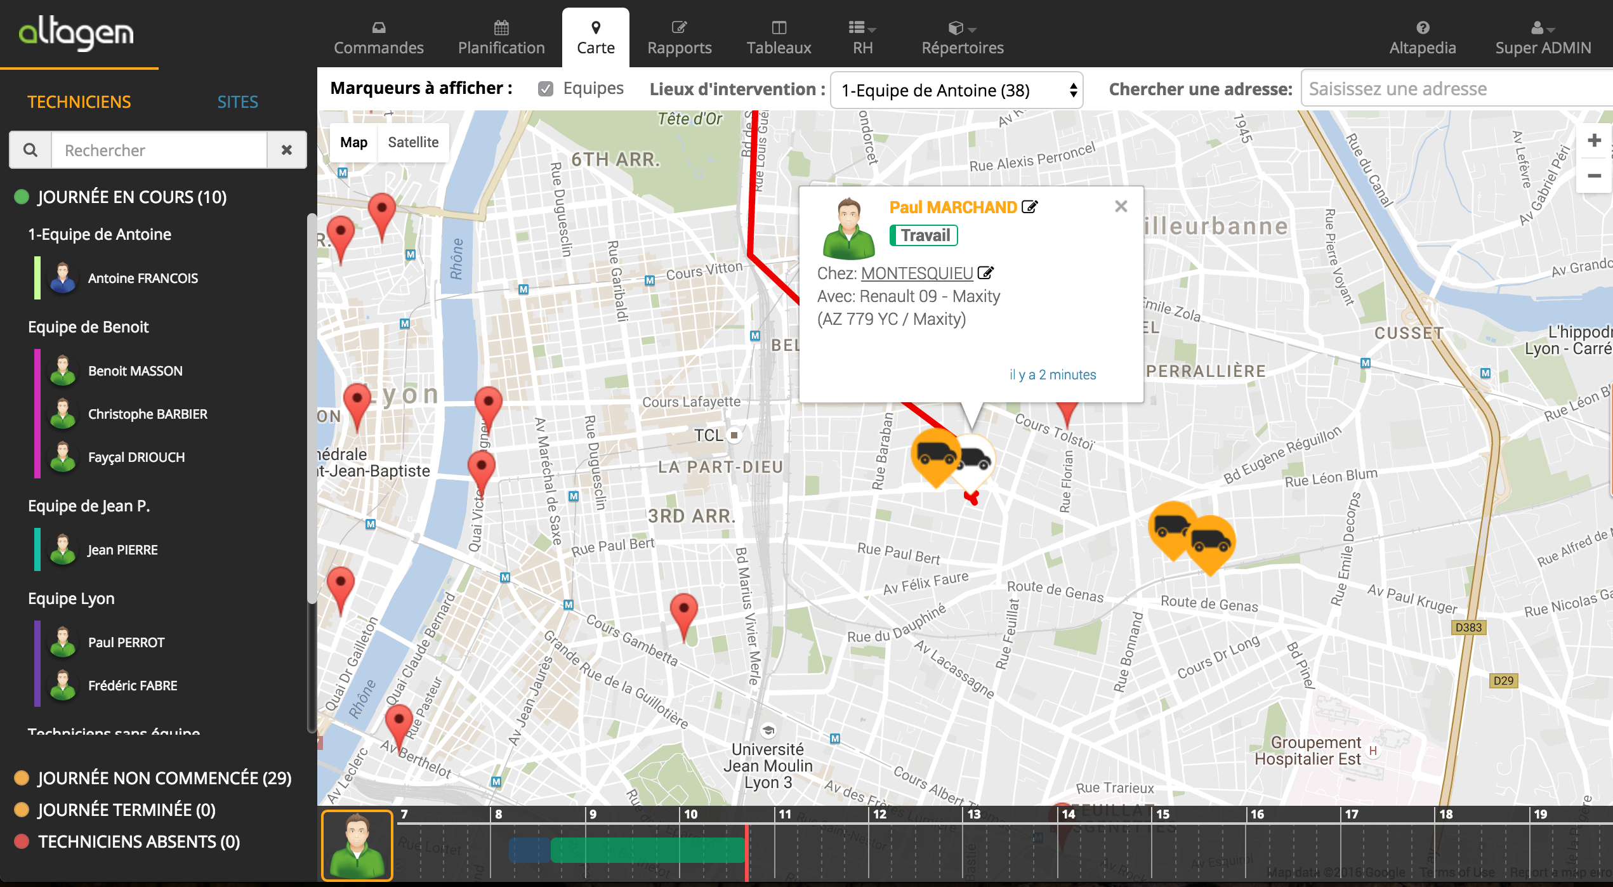Open the Répertoires dropdown menu
Viewport: 1613px width, 887px height.
(962, 37)
